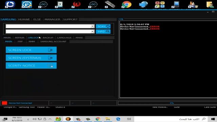Viewport: 217px width, 122px height.
Task: Switch to the HUAWE tab
Action: (24, 19)
